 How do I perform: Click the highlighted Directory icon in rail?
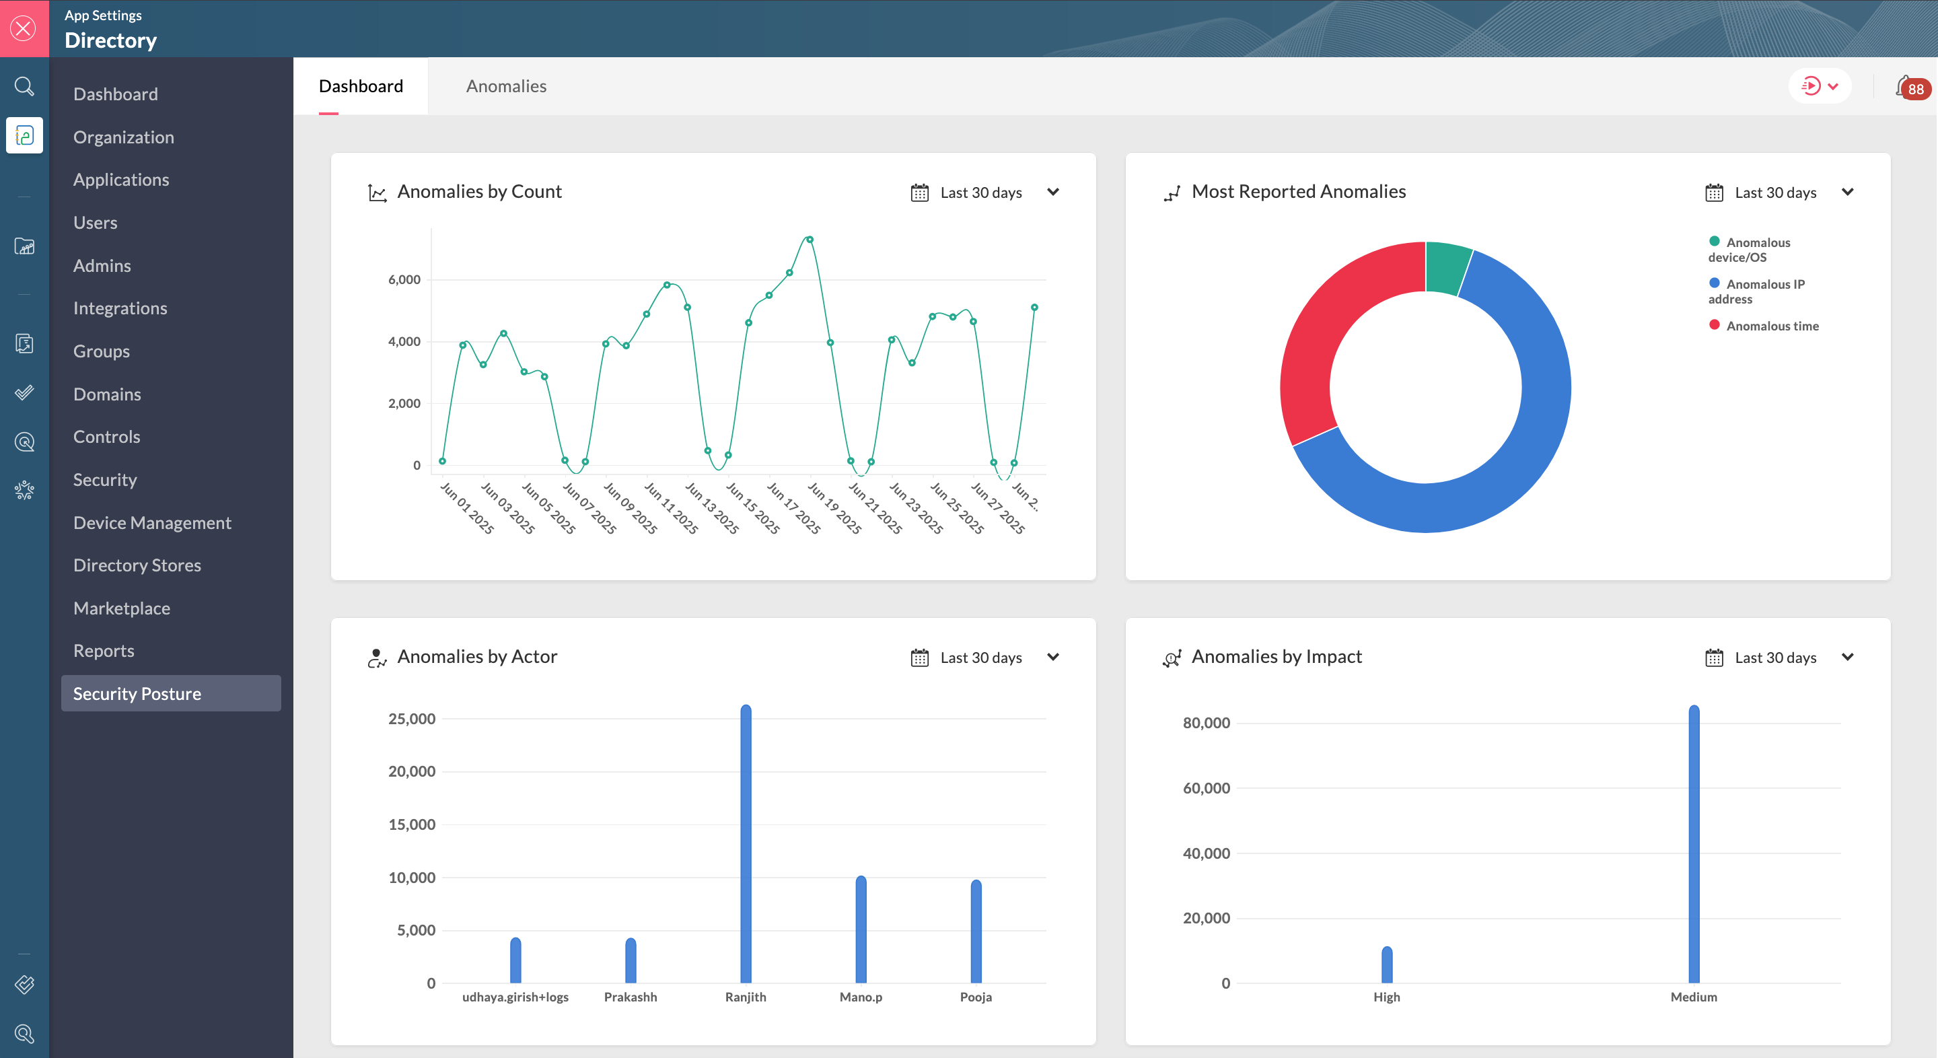tap(24, 135)
